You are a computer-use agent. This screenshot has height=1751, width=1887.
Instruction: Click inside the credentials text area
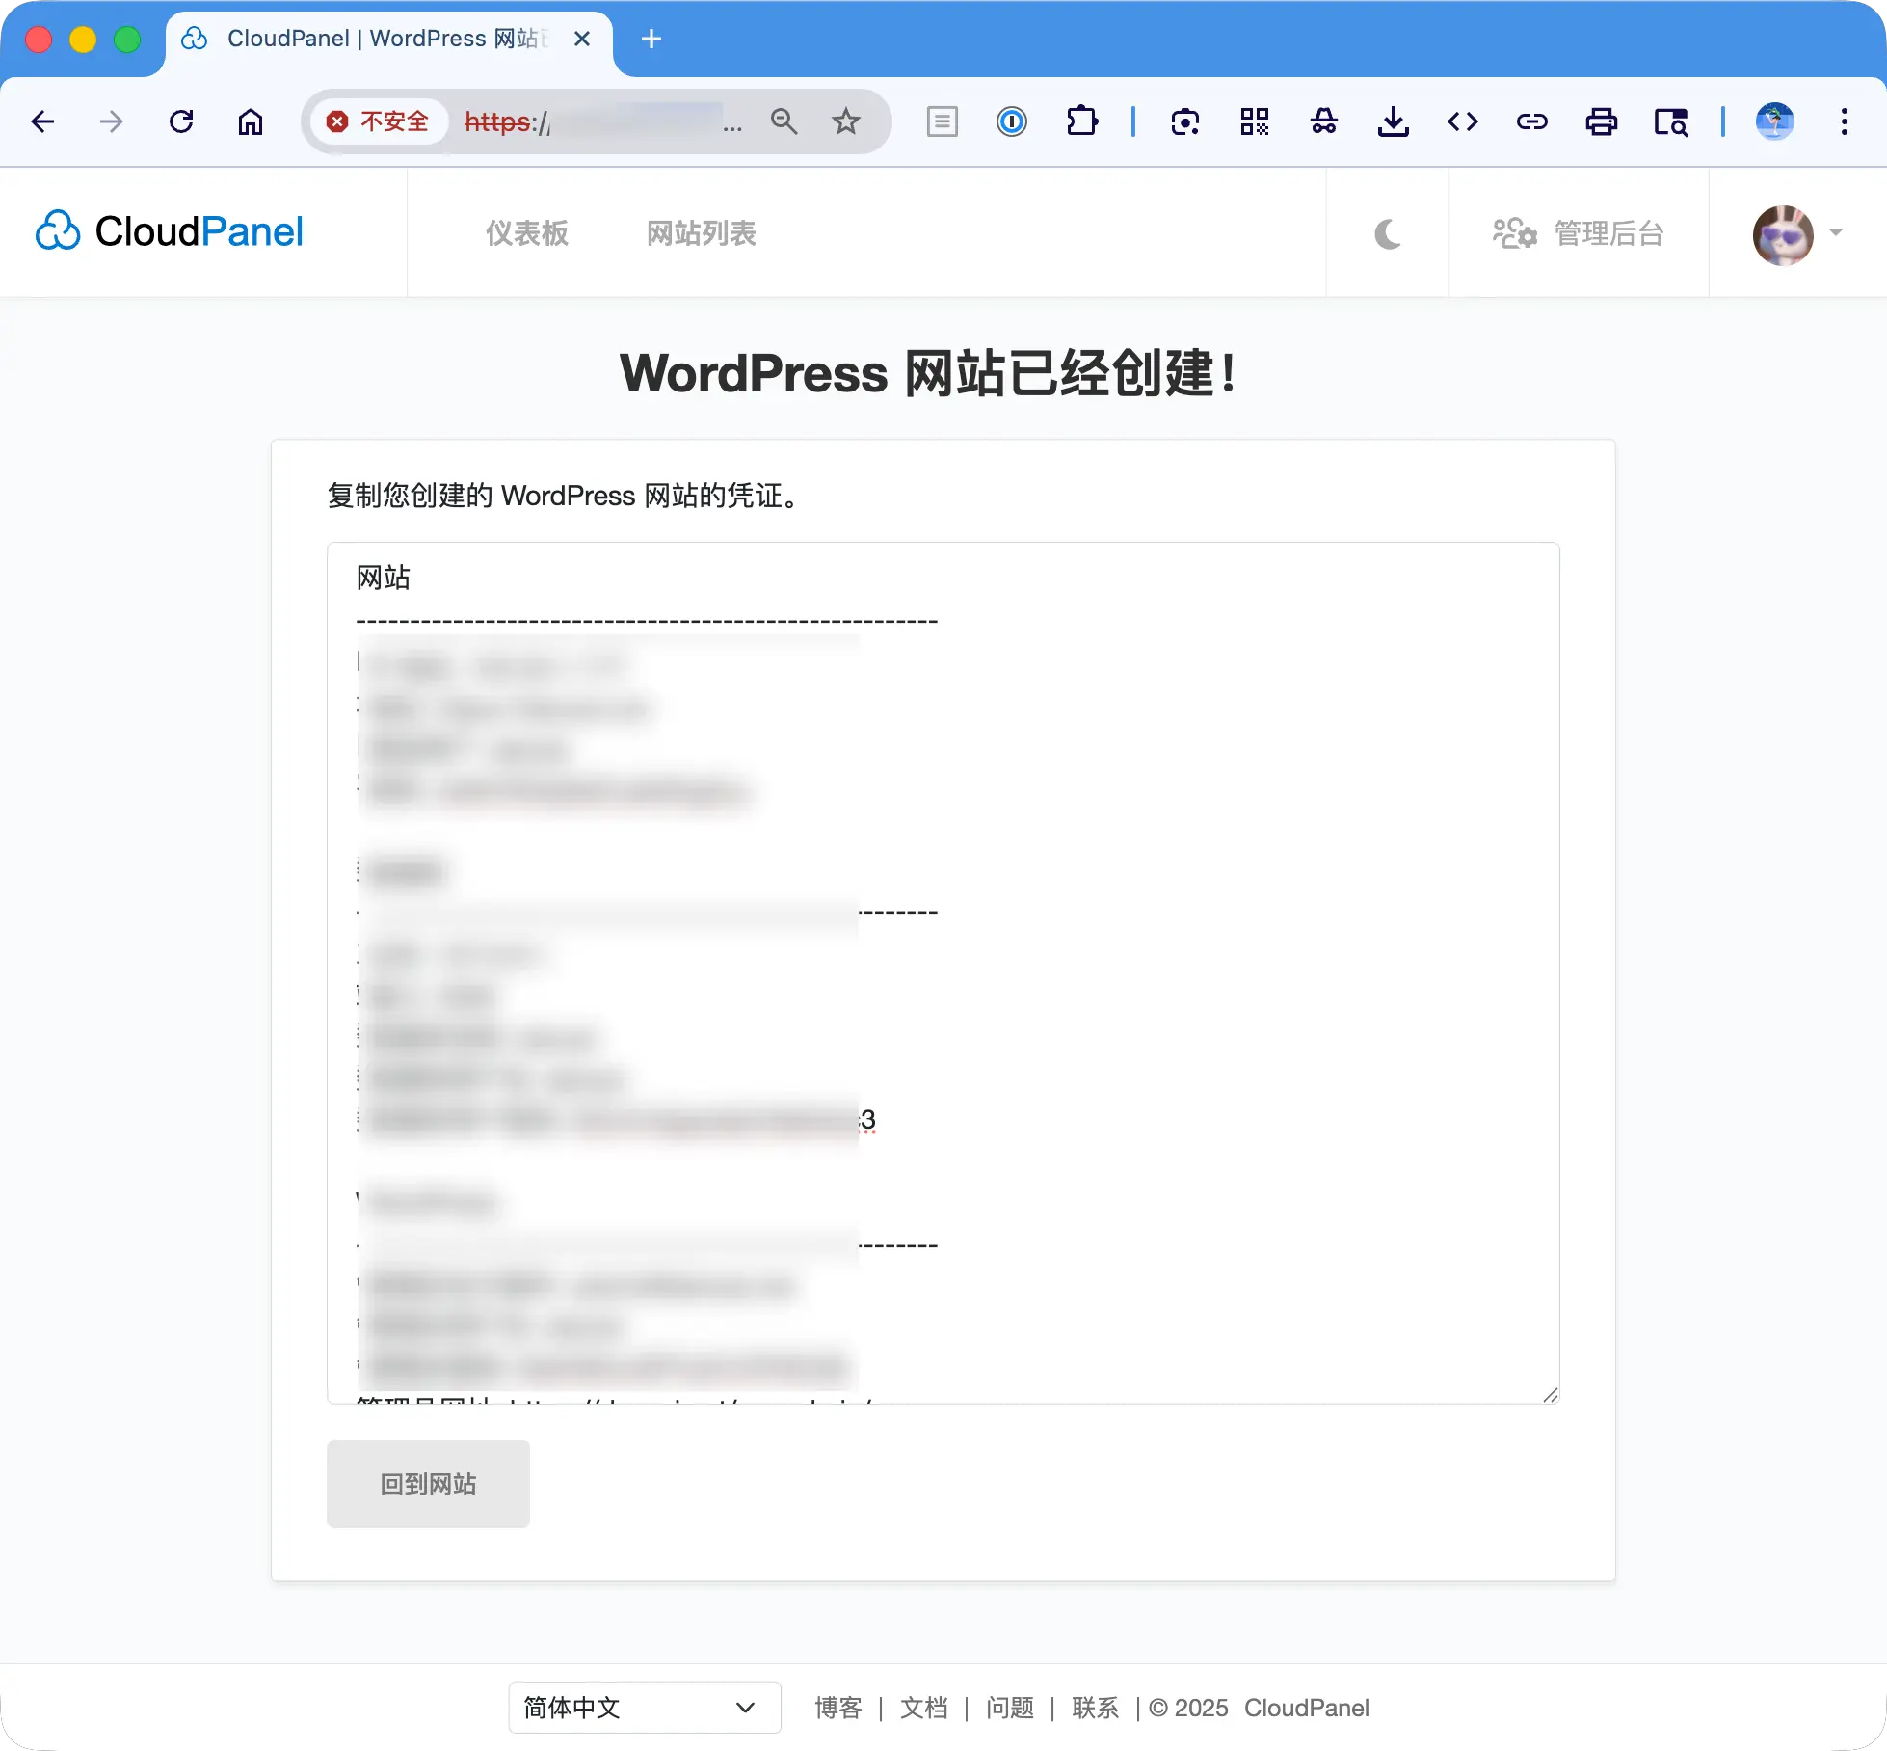click(x=943, y=964)
